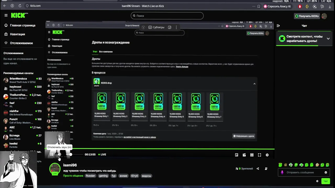
Task: Open the ABZ IRL channel
Action: point(22,129)
